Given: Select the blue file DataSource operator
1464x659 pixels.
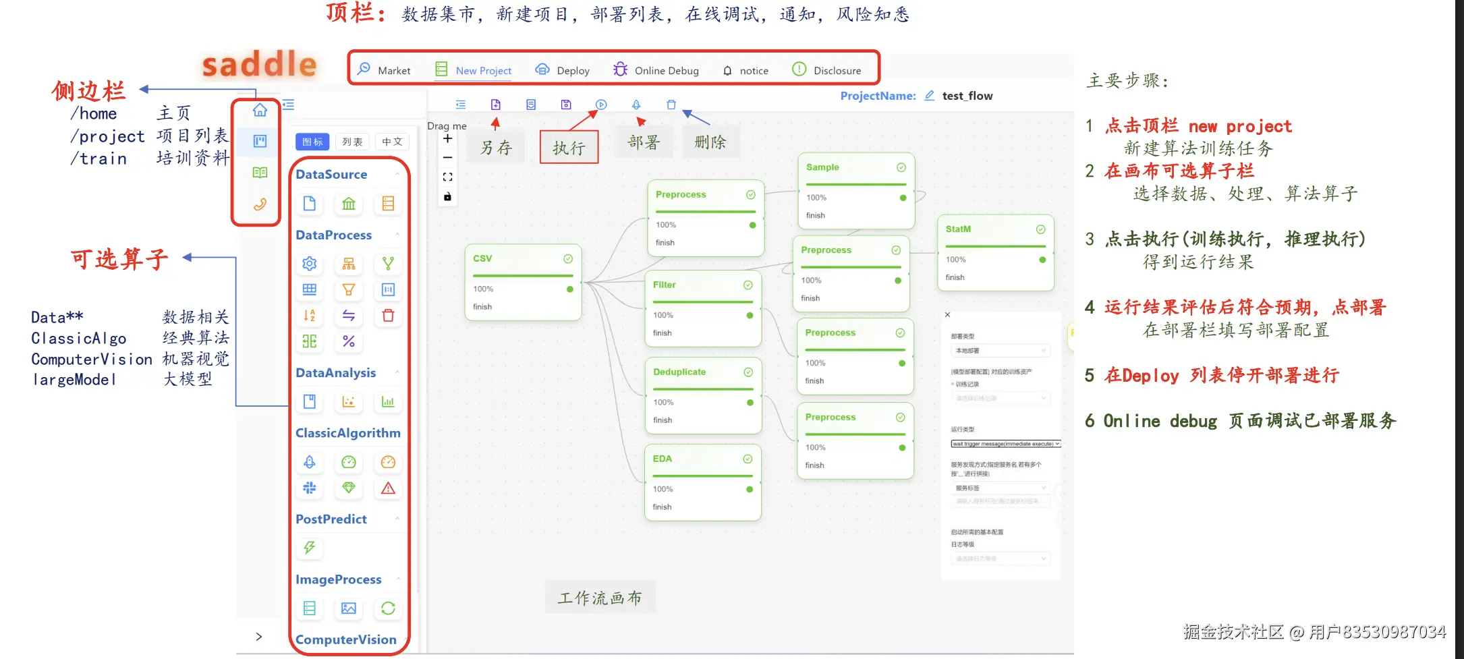Looking at the screenshot, I should click(x=310, y=204).
